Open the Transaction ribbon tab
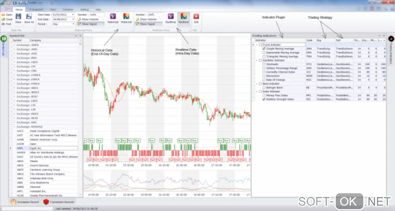Screen dimensions: 395x211 pos(36,10)
